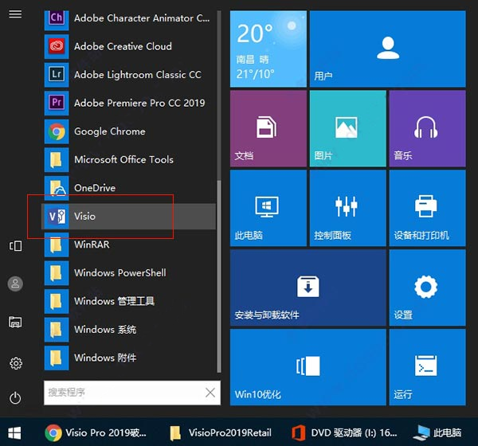
Task: Expand the WinRAR folder
Action: 128,245
